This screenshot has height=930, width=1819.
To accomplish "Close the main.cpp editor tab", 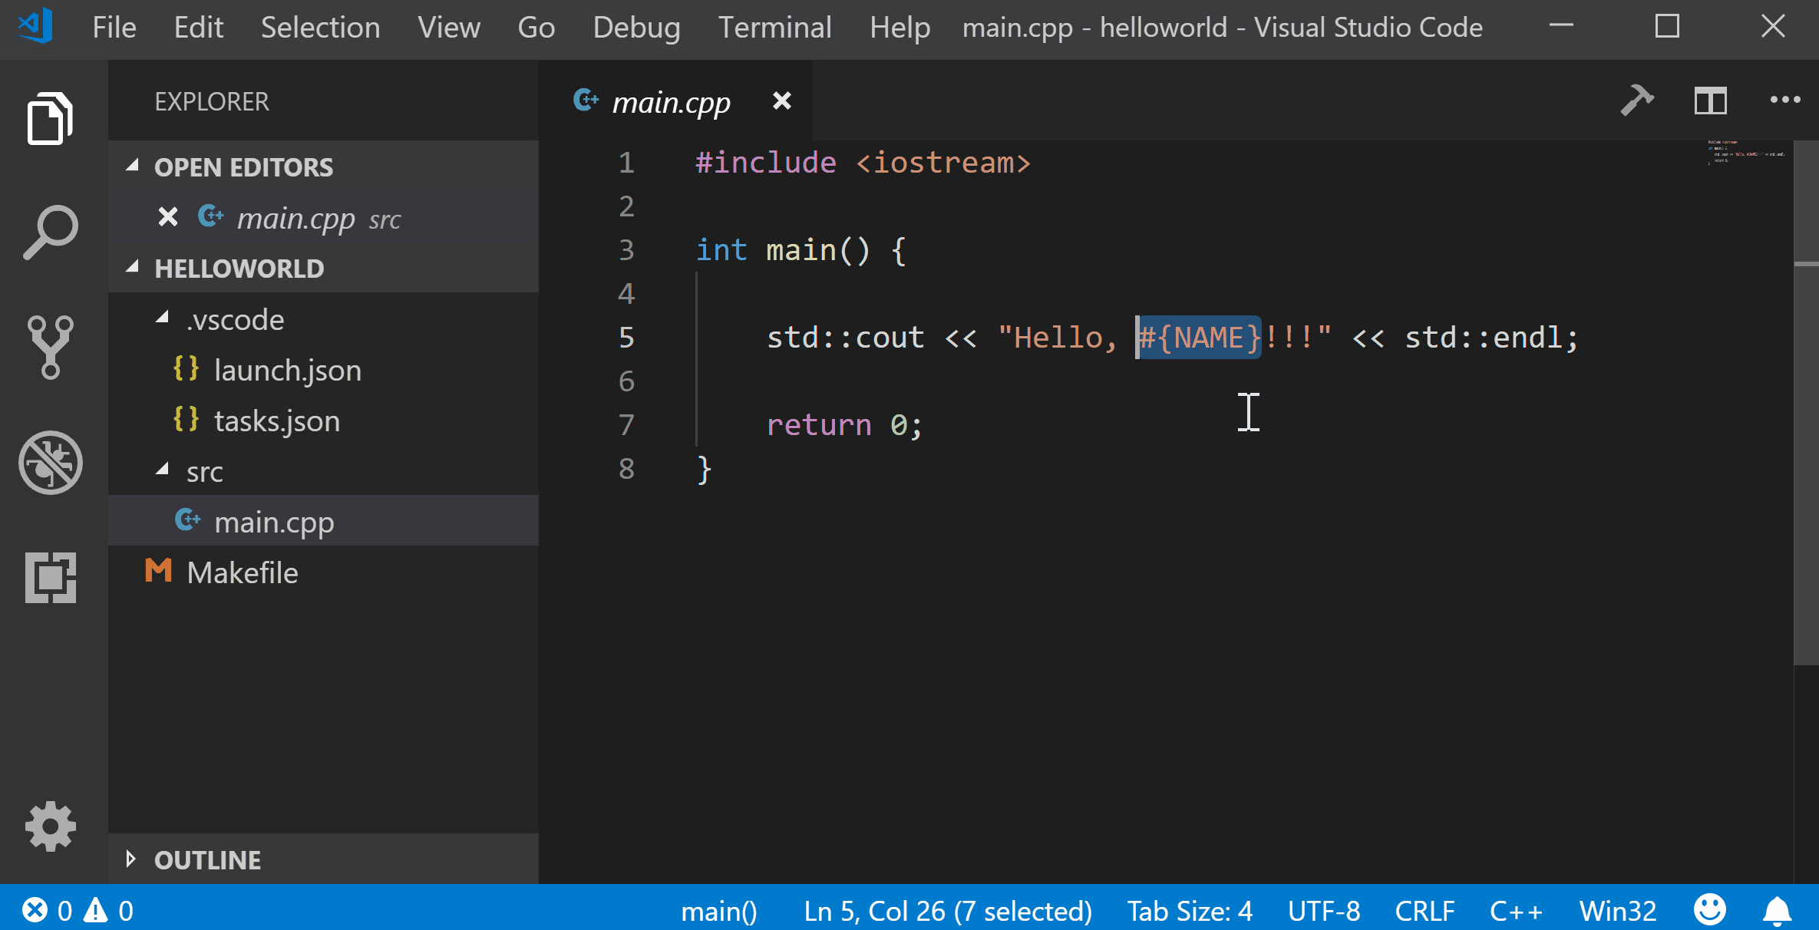I will 781,101.
